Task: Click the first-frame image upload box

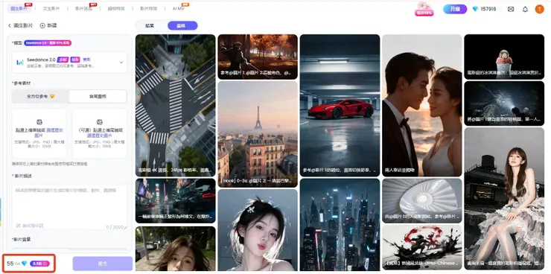Action: (39, 133)
